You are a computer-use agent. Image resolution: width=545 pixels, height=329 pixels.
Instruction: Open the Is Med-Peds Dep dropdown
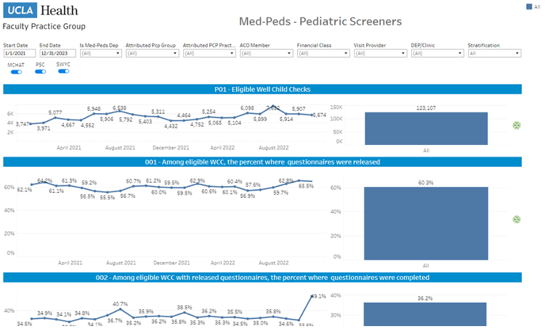pos(100,54)
